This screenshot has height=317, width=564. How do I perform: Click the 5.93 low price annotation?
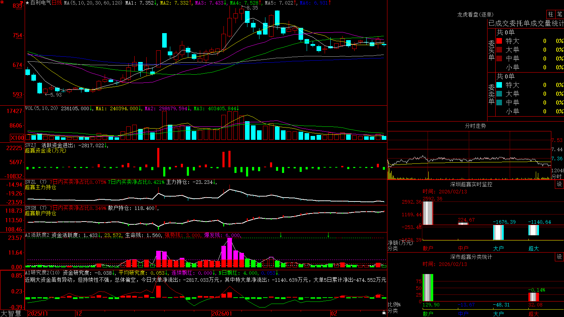click(x=56, y=95)
